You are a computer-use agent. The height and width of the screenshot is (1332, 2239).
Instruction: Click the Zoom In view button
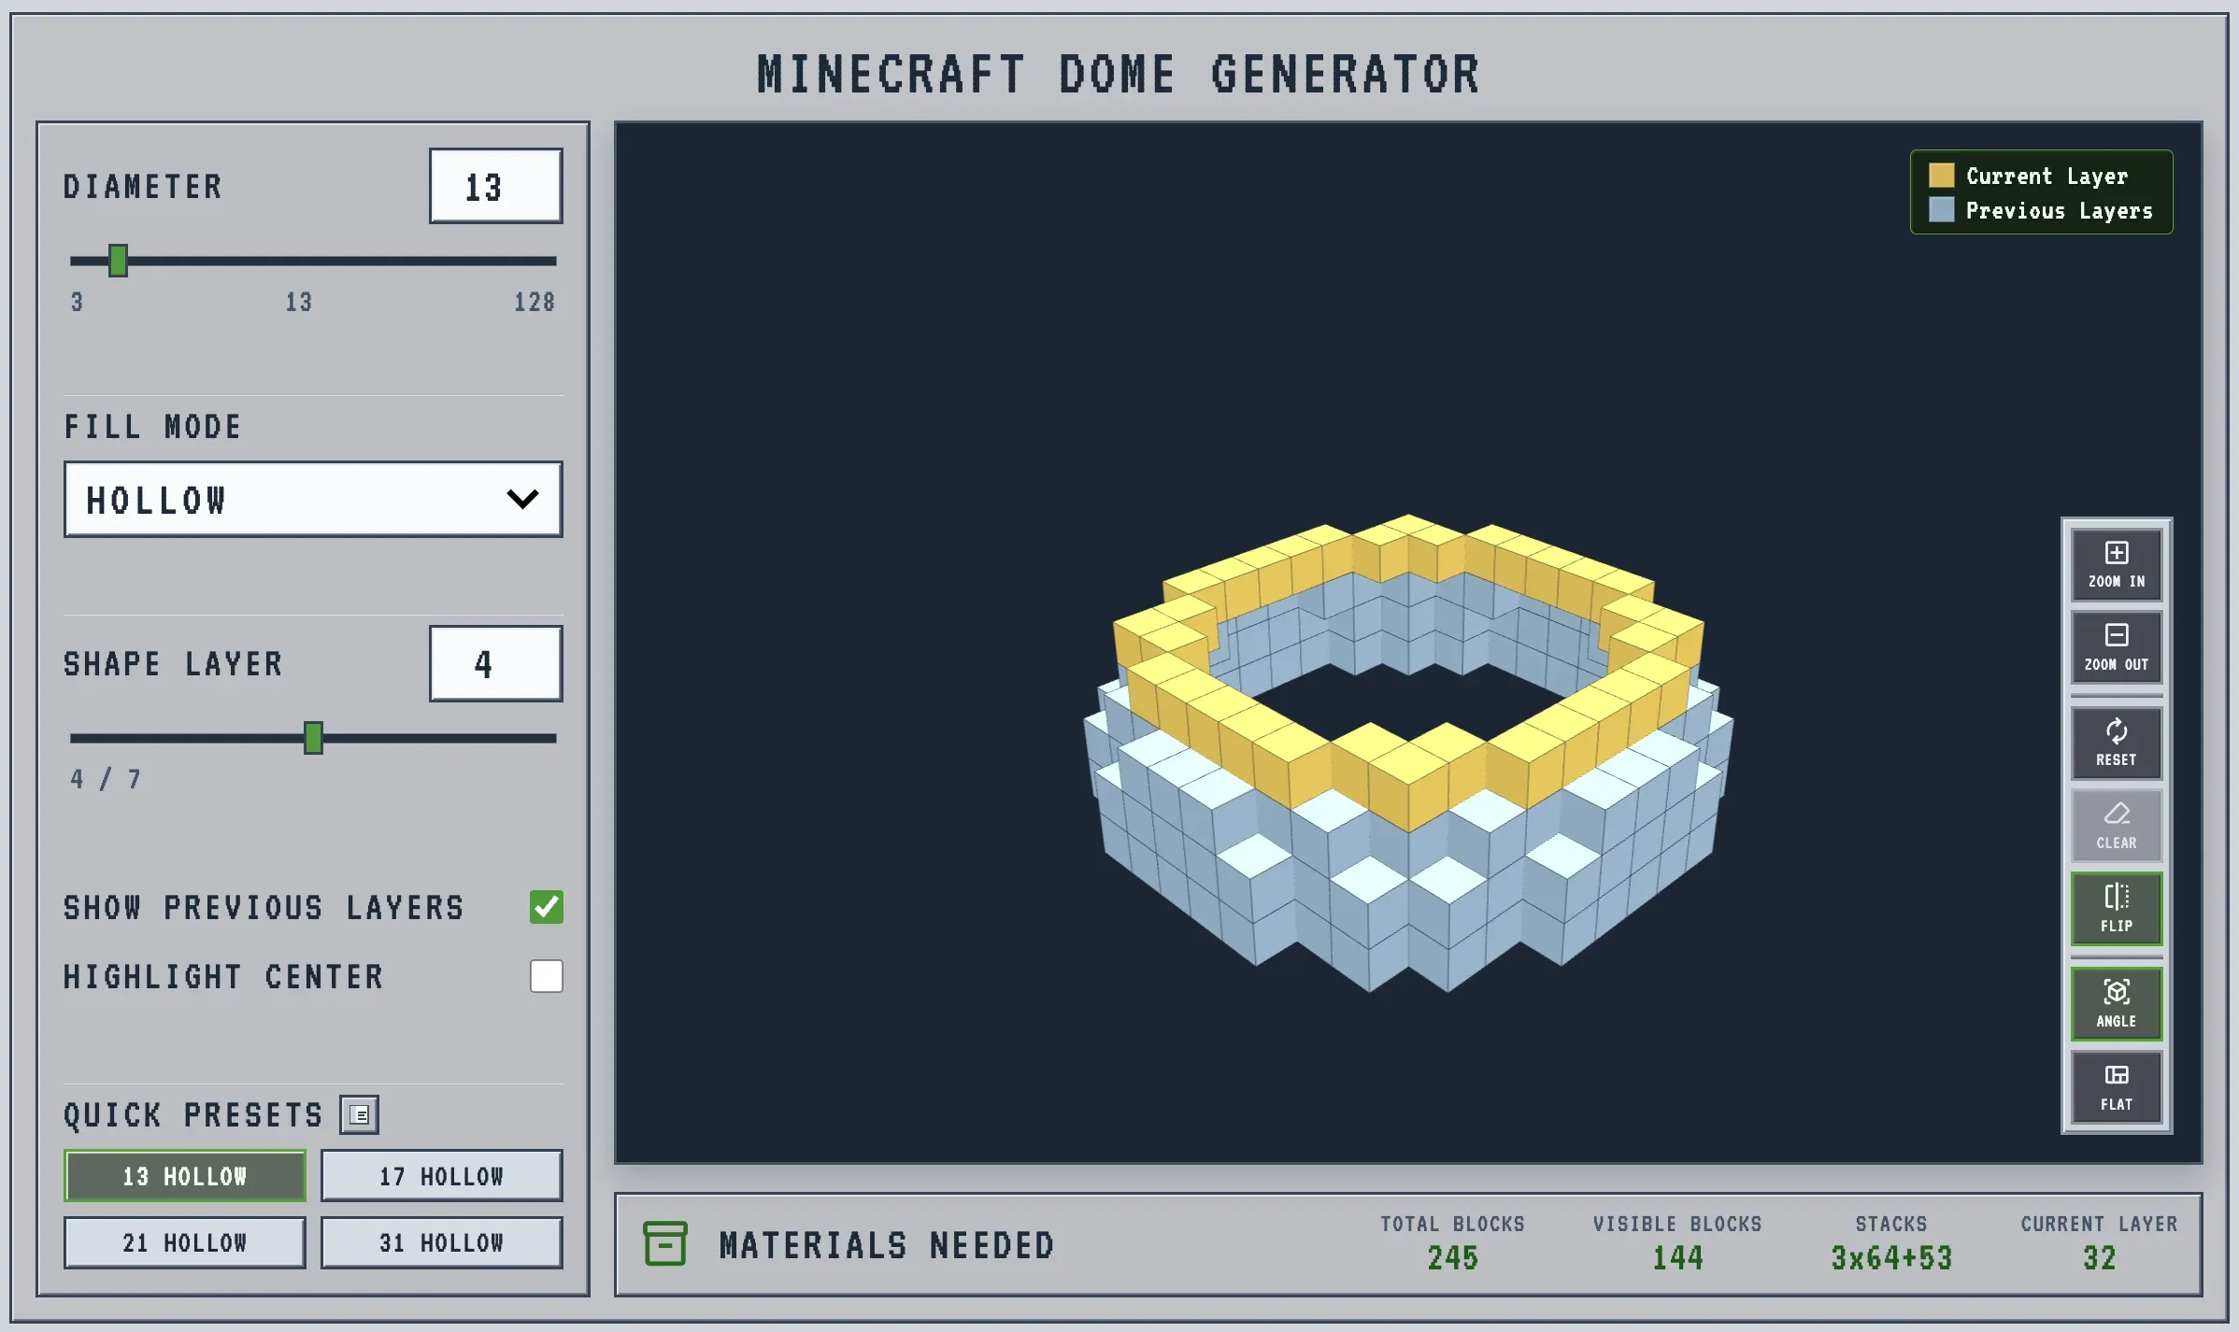[2116, 564]
